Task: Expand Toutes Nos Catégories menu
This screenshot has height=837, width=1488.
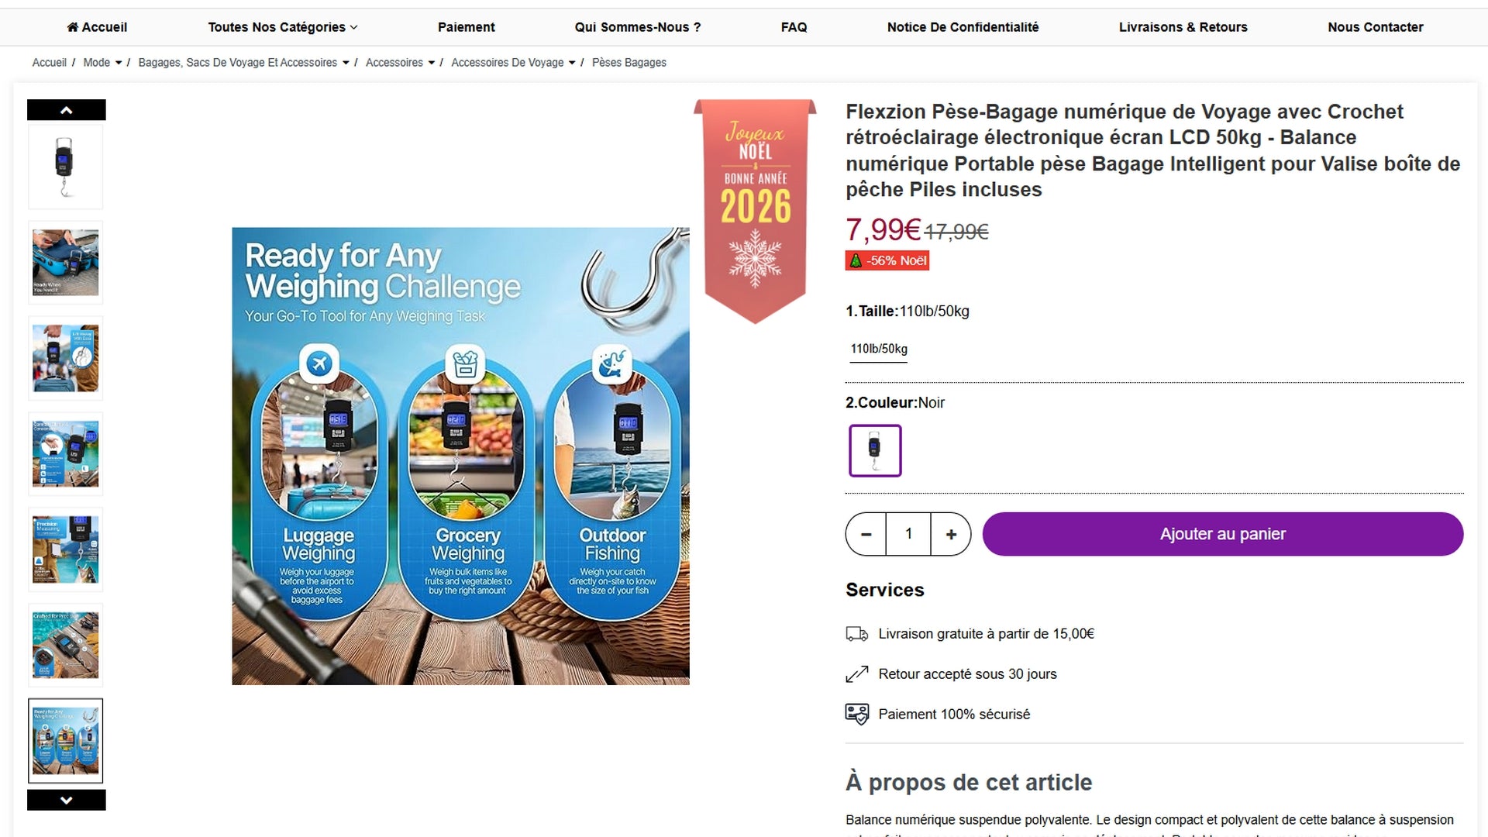Action: (283, 27)
